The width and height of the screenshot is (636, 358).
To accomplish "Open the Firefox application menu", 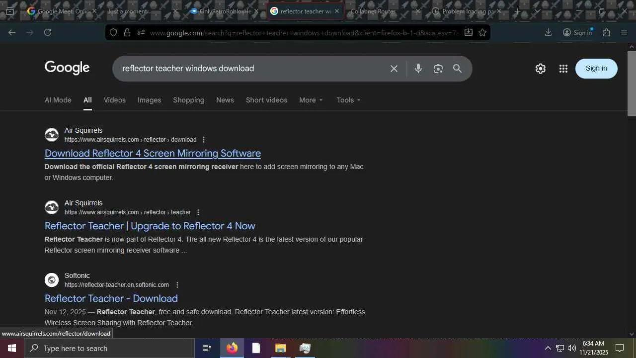I will [624, 32].
